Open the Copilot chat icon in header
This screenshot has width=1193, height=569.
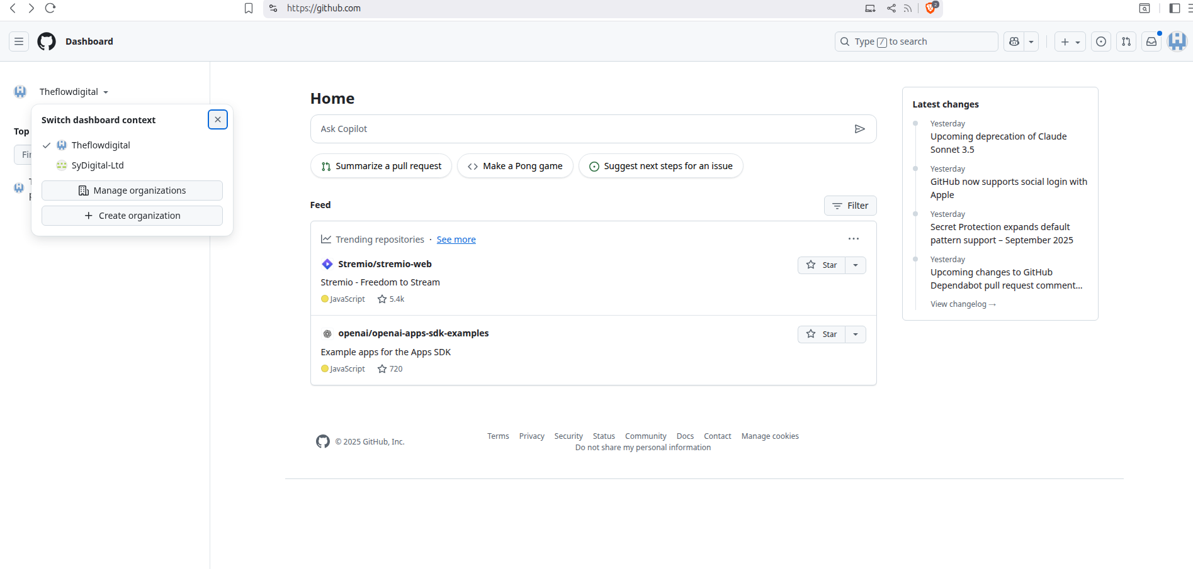pyautogui.click(x=1014, y=41)
